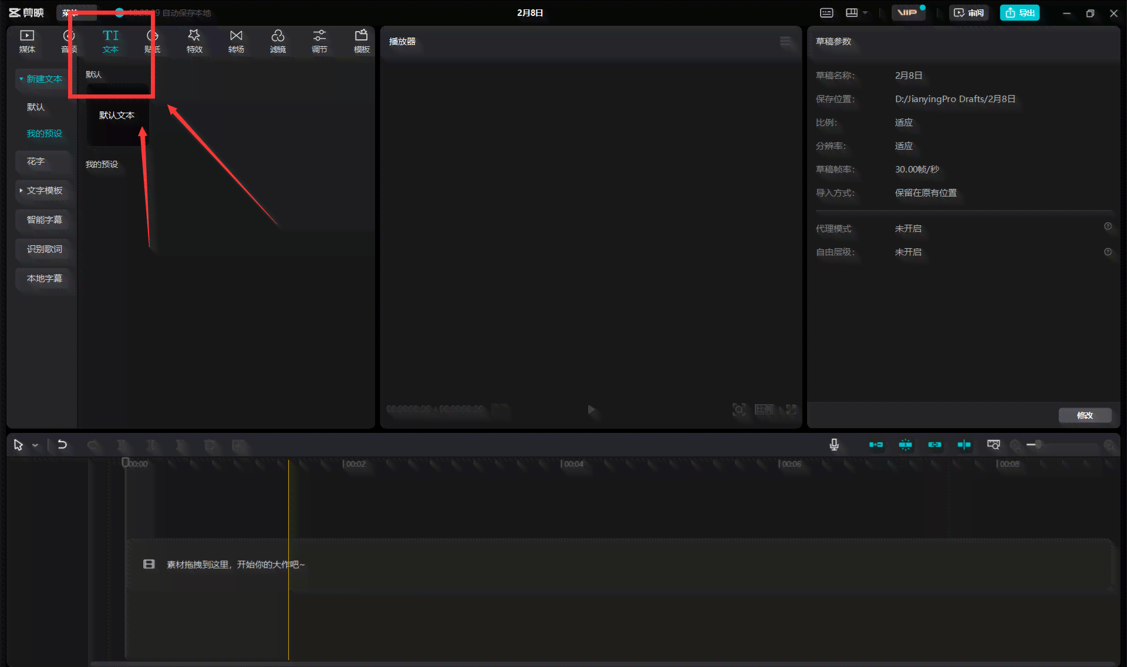
Task: Toggle auto snapping on the timeline
Action: click(x=905, y=445)
